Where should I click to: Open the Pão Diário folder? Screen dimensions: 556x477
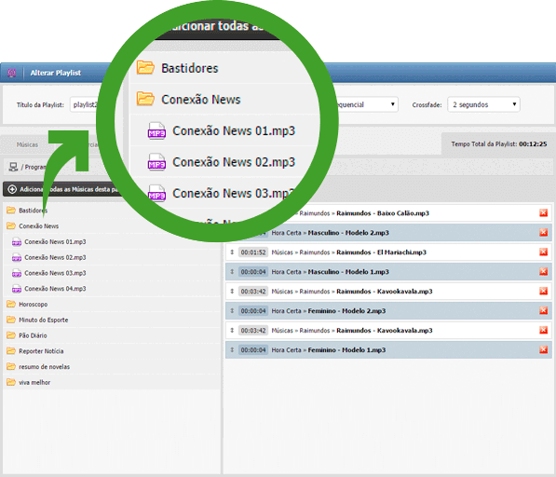coord(33,335)
